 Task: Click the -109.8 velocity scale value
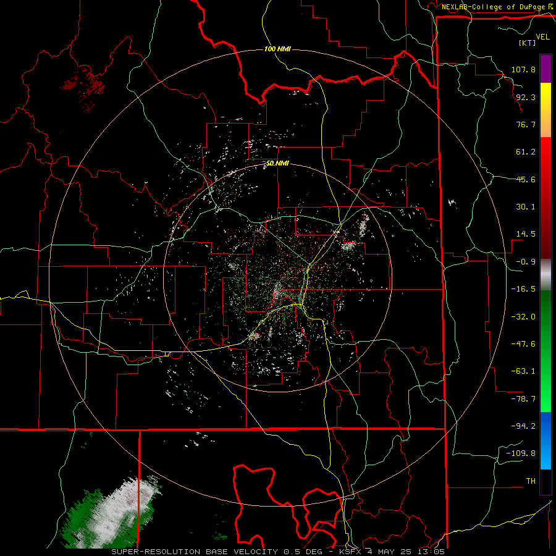521,453
